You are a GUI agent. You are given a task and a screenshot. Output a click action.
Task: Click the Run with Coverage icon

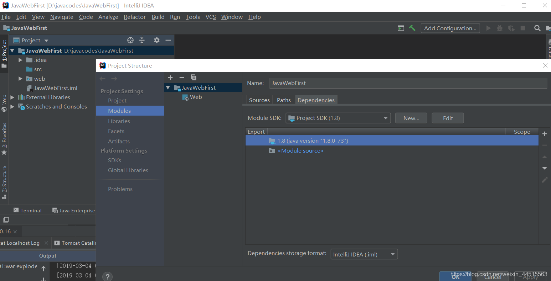(x=511, y=28)
